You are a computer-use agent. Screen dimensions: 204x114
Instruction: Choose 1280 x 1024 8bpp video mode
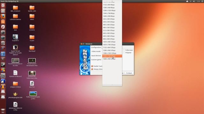pos(112,10)
